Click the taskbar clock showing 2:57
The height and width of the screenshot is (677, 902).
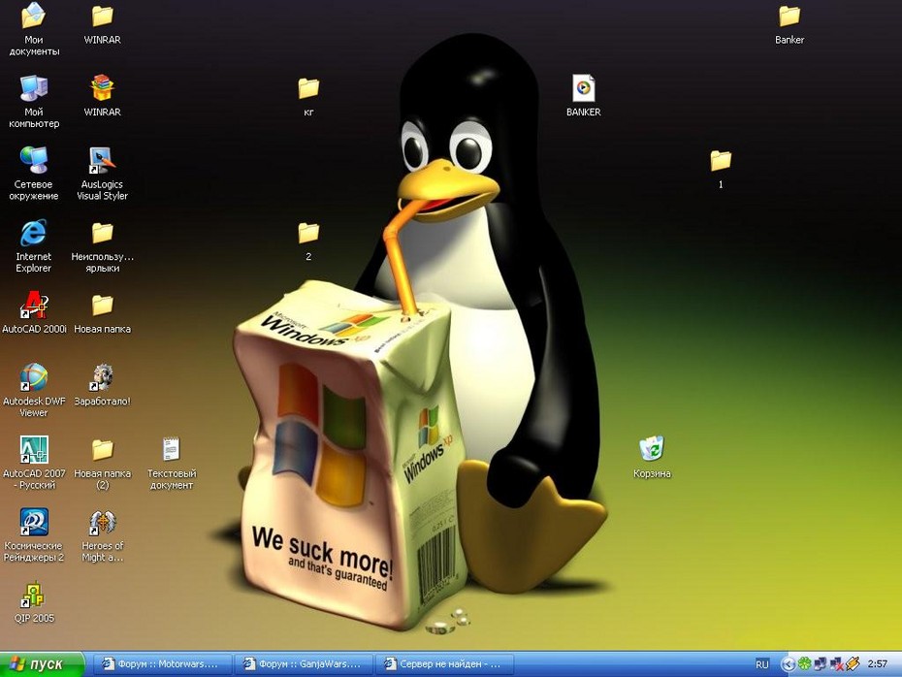(877, 664)
